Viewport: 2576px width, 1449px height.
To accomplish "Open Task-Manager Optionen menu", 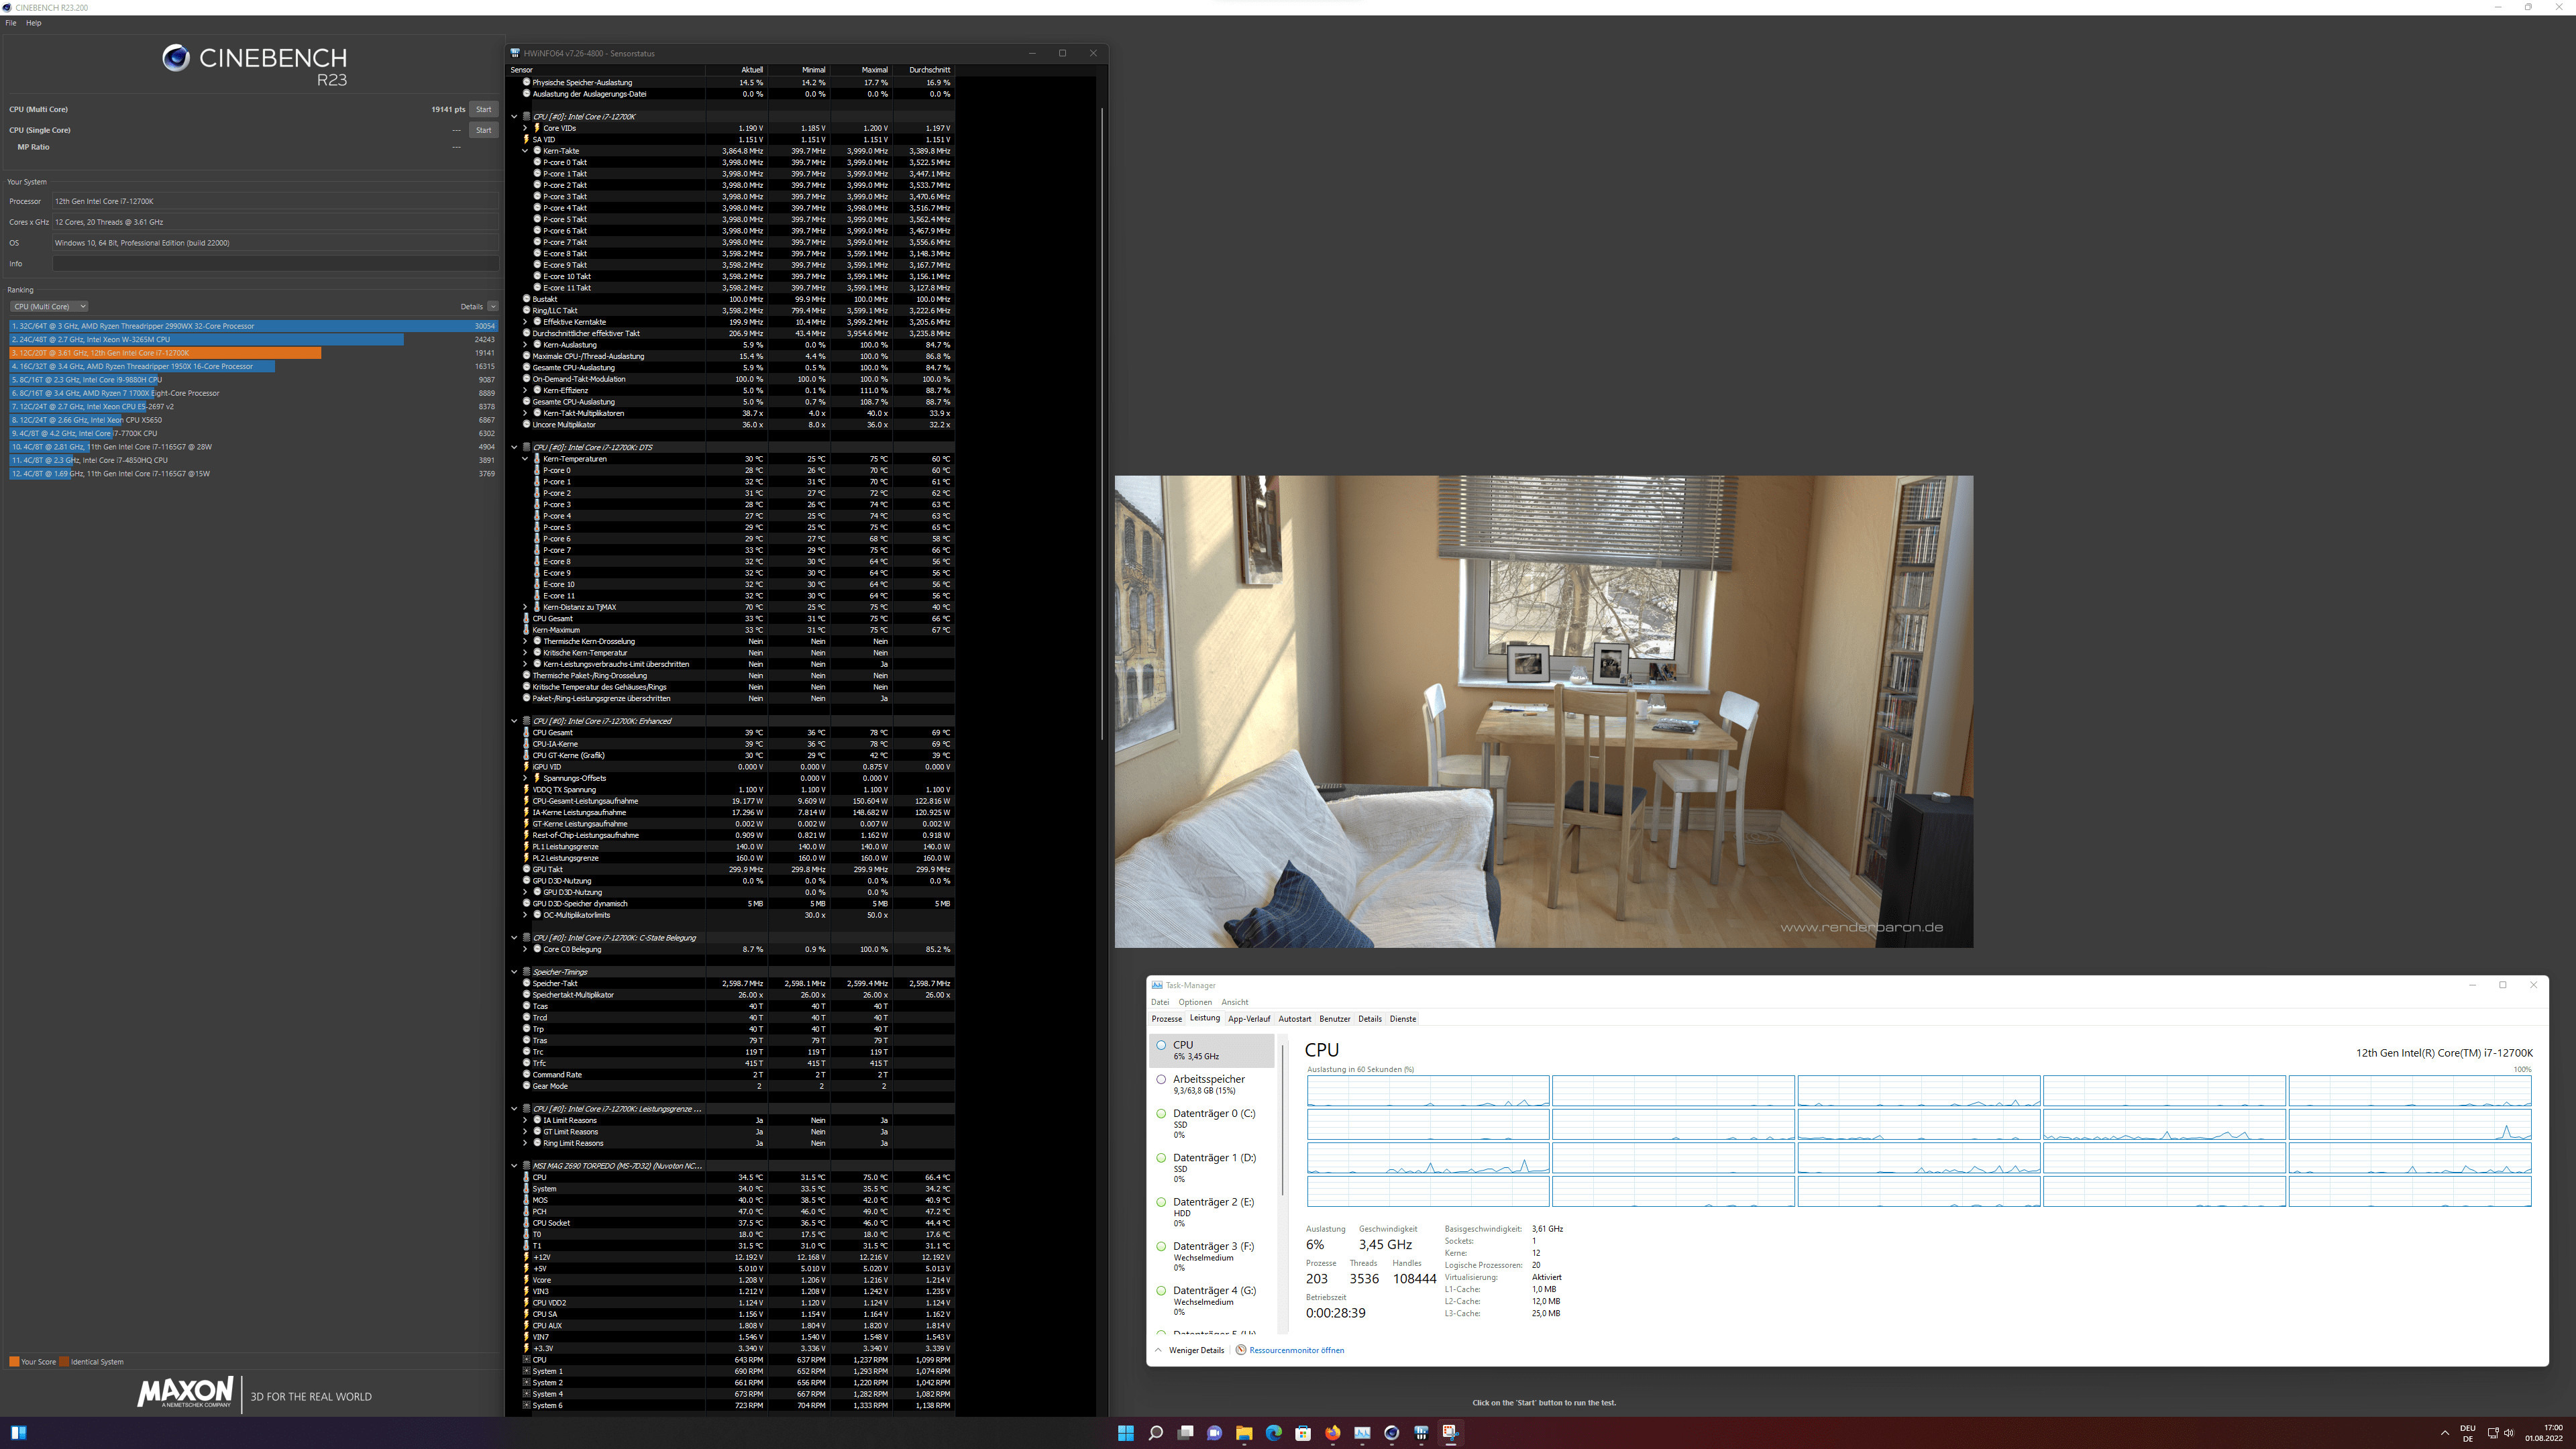I will [x=1195, y=1002].
